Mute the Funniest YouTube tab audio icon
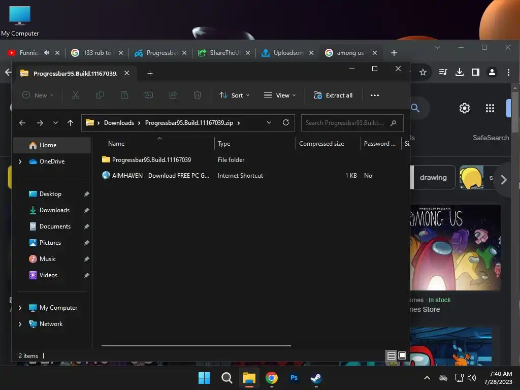This screenshot has height=390, width=520. pyautogui.click(x=46, y=53)
